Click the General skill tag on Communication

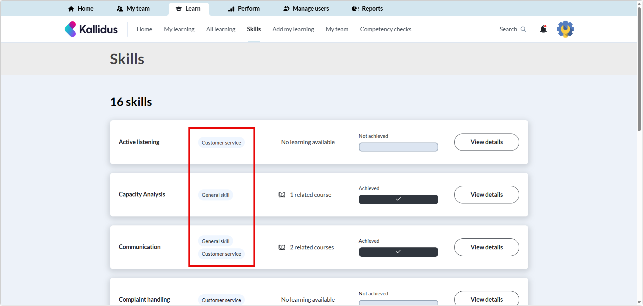click(x=215, y=241)
